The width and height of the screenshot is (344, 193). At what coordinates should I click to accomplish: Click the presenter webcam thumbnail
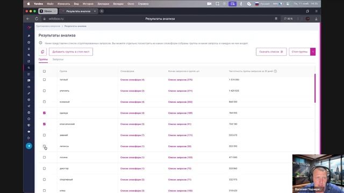318,174
